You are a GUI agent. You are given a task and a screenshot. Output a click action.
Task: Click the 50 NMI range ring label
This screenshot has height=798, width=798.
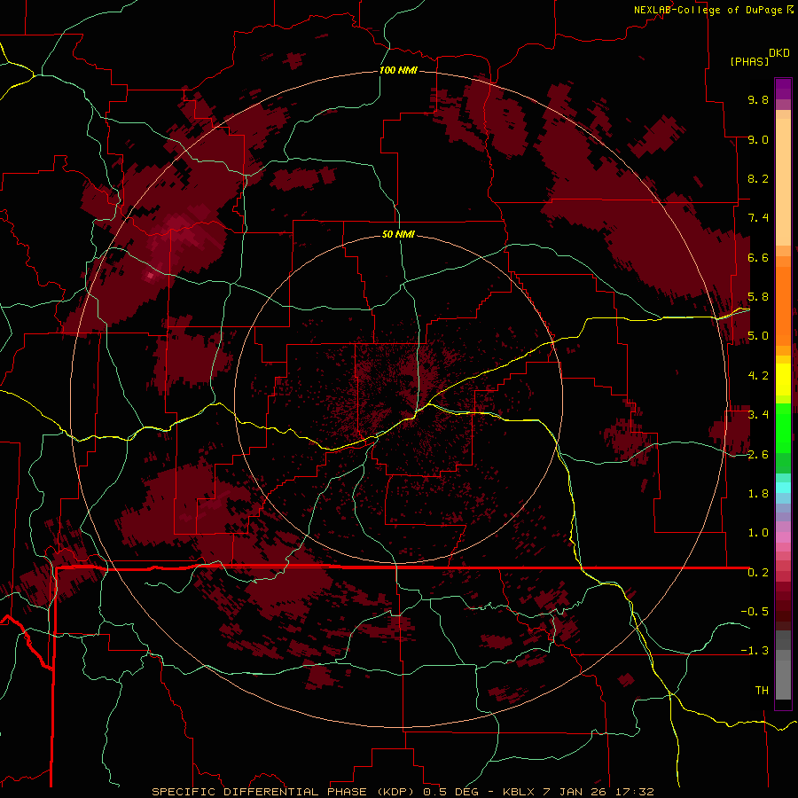click(398, 234)
